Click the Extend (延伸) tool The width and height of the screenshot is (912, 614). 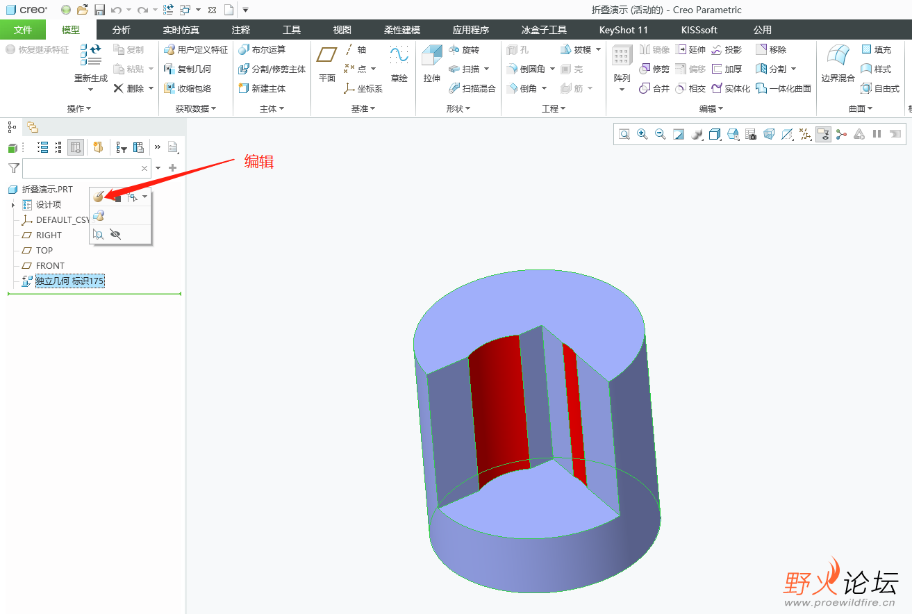click(690, 50)
